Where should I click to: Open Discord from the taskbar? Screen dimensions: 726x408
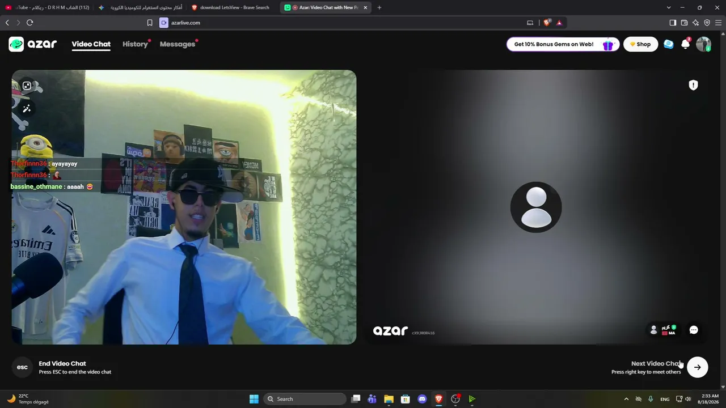coord(422,399)
